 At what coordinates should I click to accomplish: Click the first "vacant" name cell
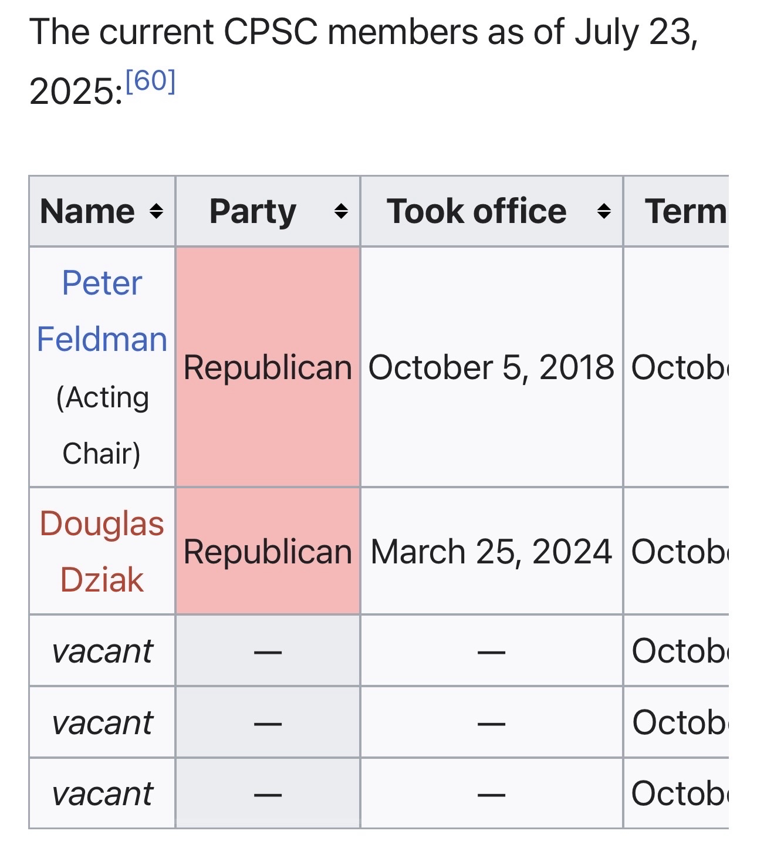point(102,651)
